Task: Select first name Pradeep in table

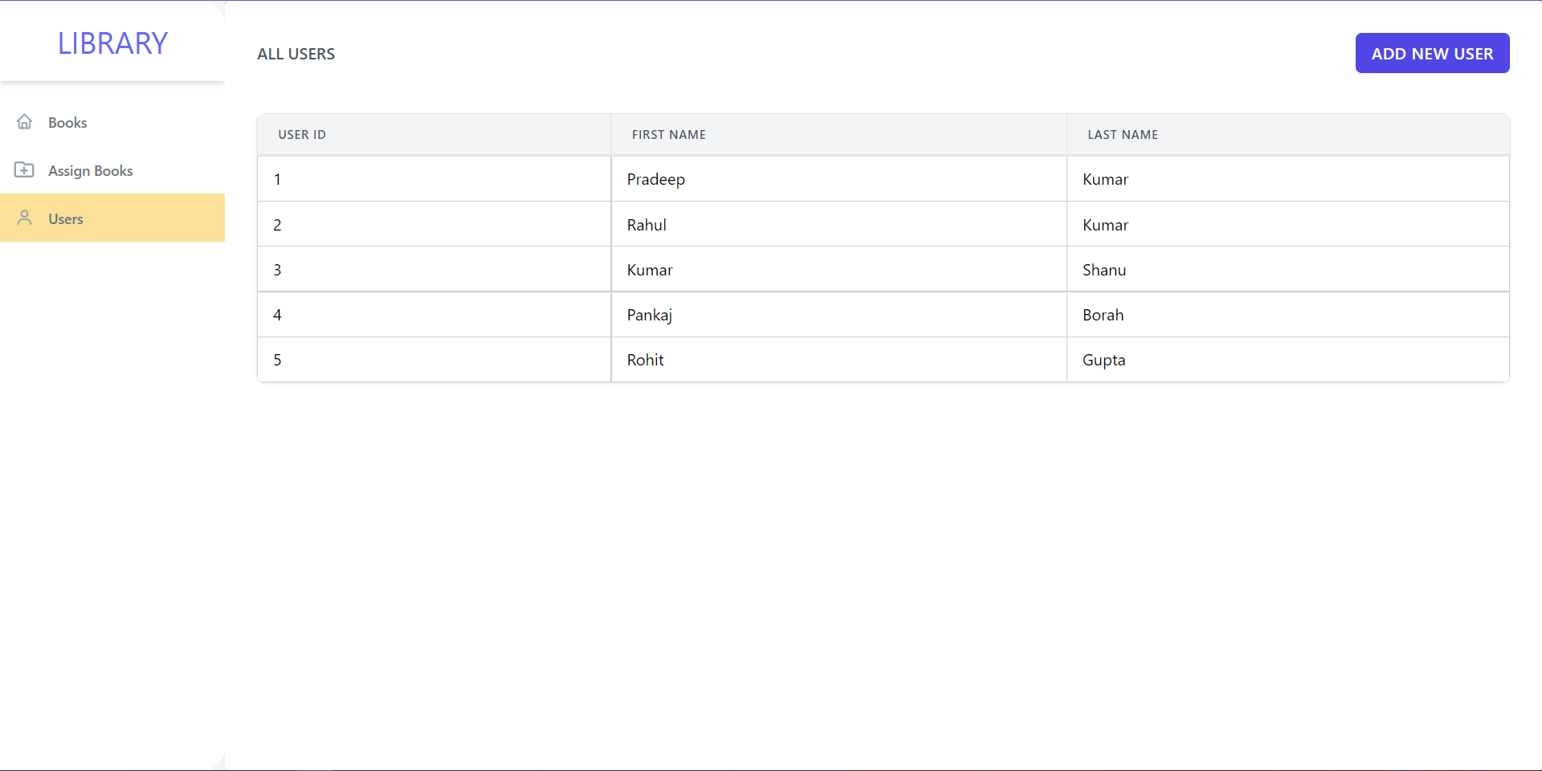Action: coord(655,180)
